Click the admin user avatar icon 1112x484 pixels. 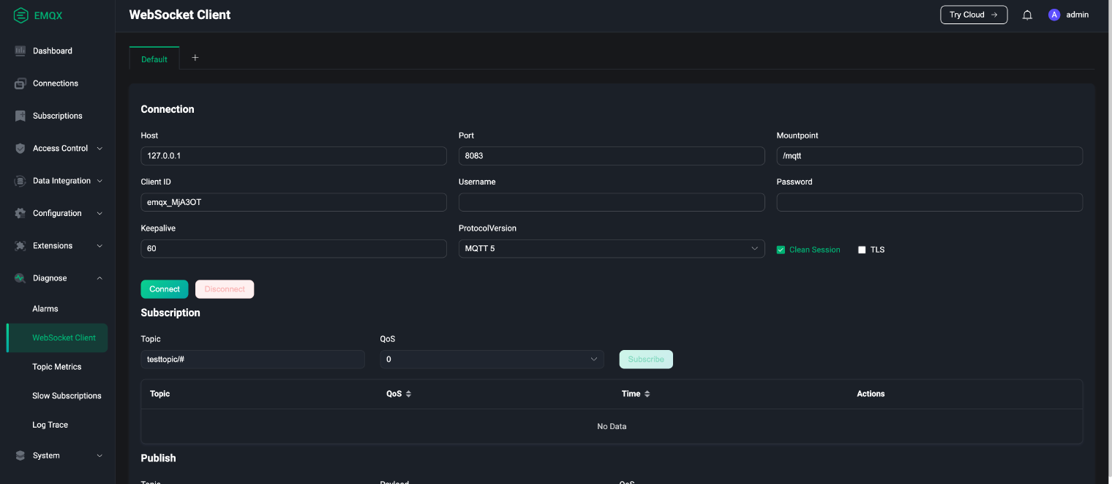1054,15
